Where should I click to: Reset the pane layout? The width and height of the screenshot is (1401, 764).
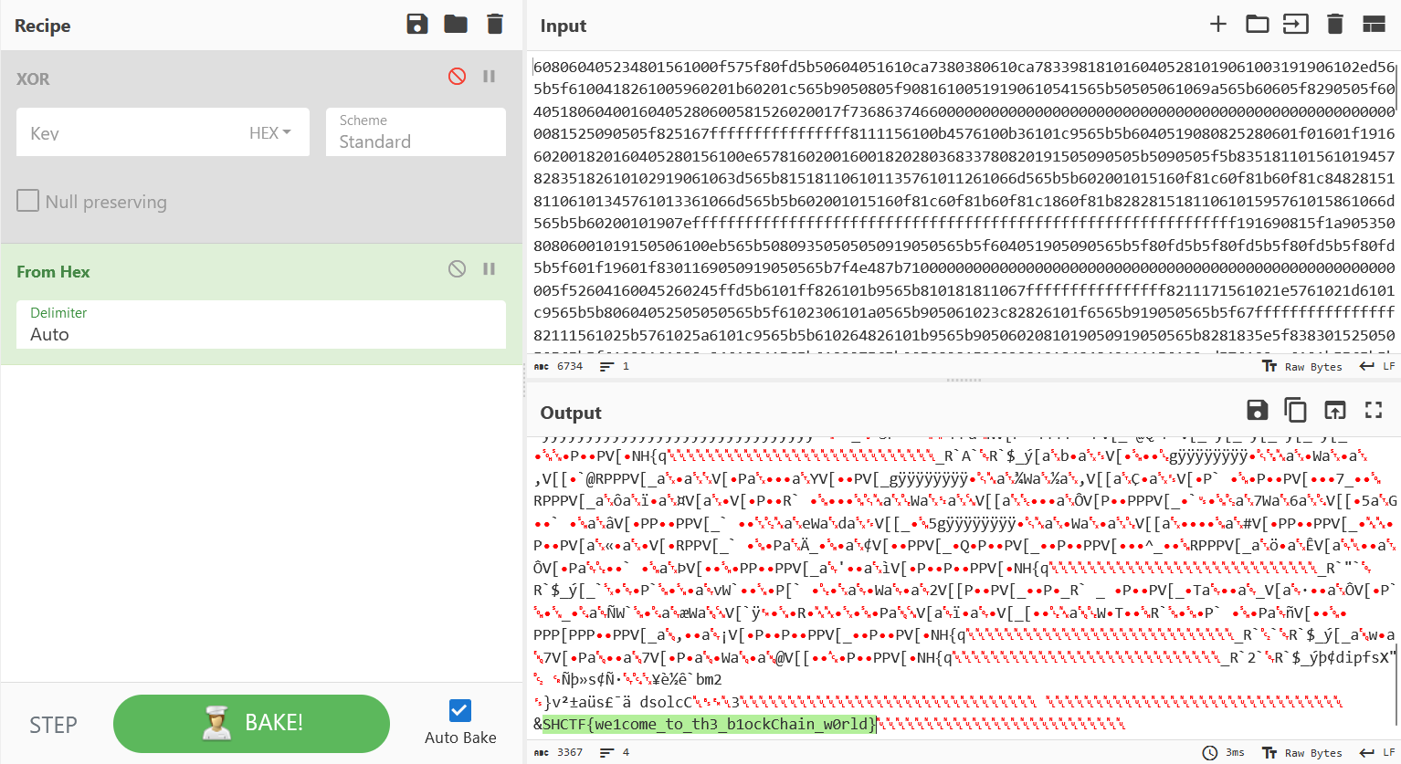point(1375,25)
